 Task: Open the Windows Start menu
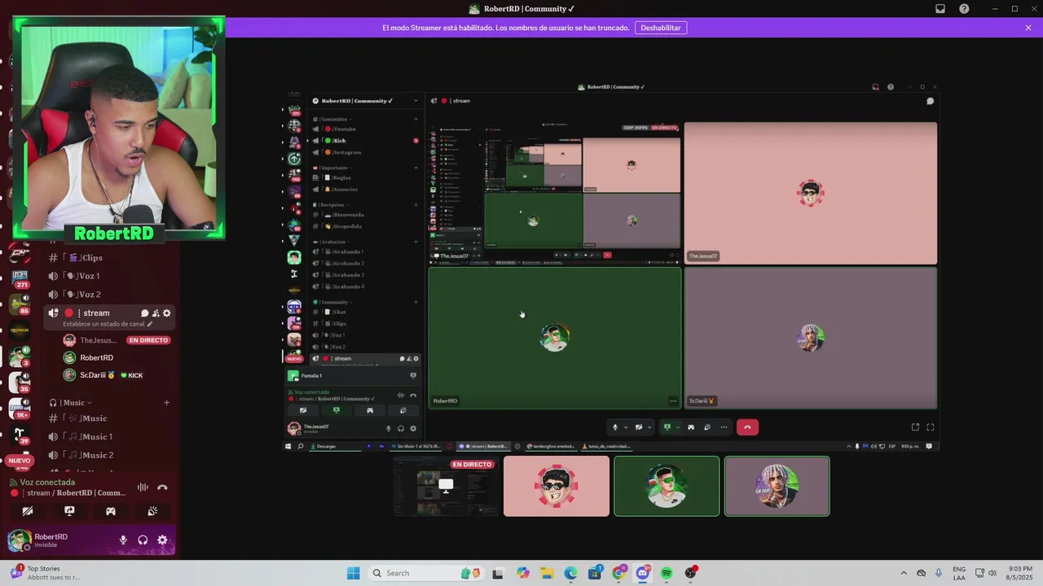click(353, 573)
